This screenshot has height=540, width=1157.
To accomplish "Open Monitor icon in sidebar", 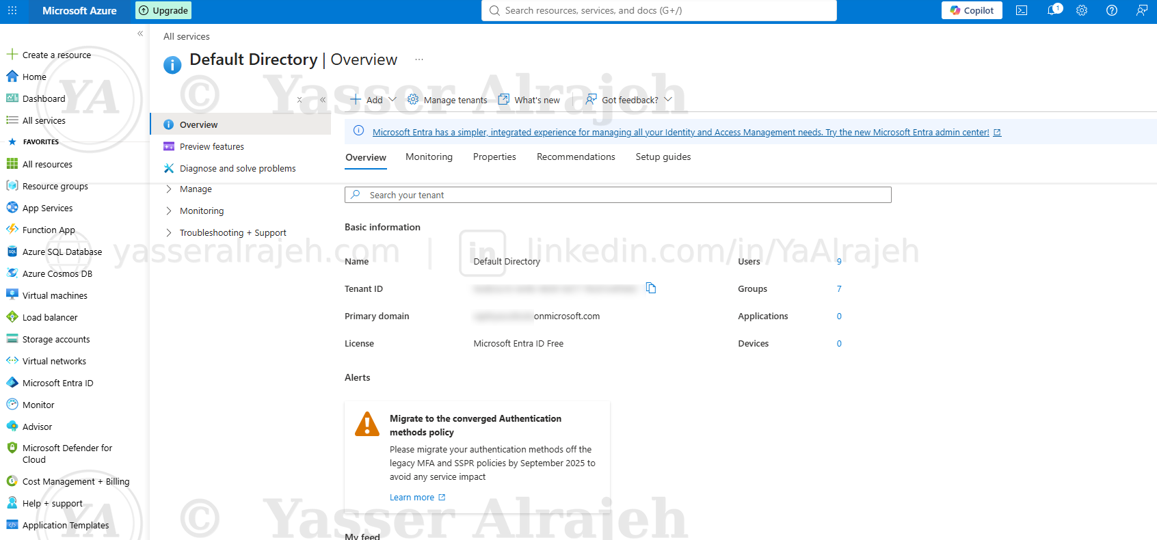I will [12, 405].
